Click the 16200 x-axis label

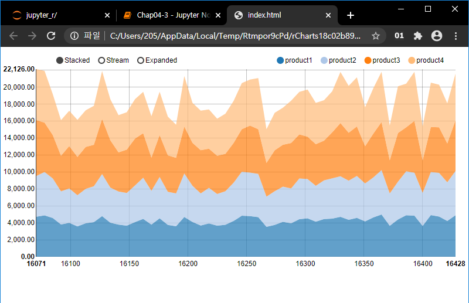(x=188, y=264)
